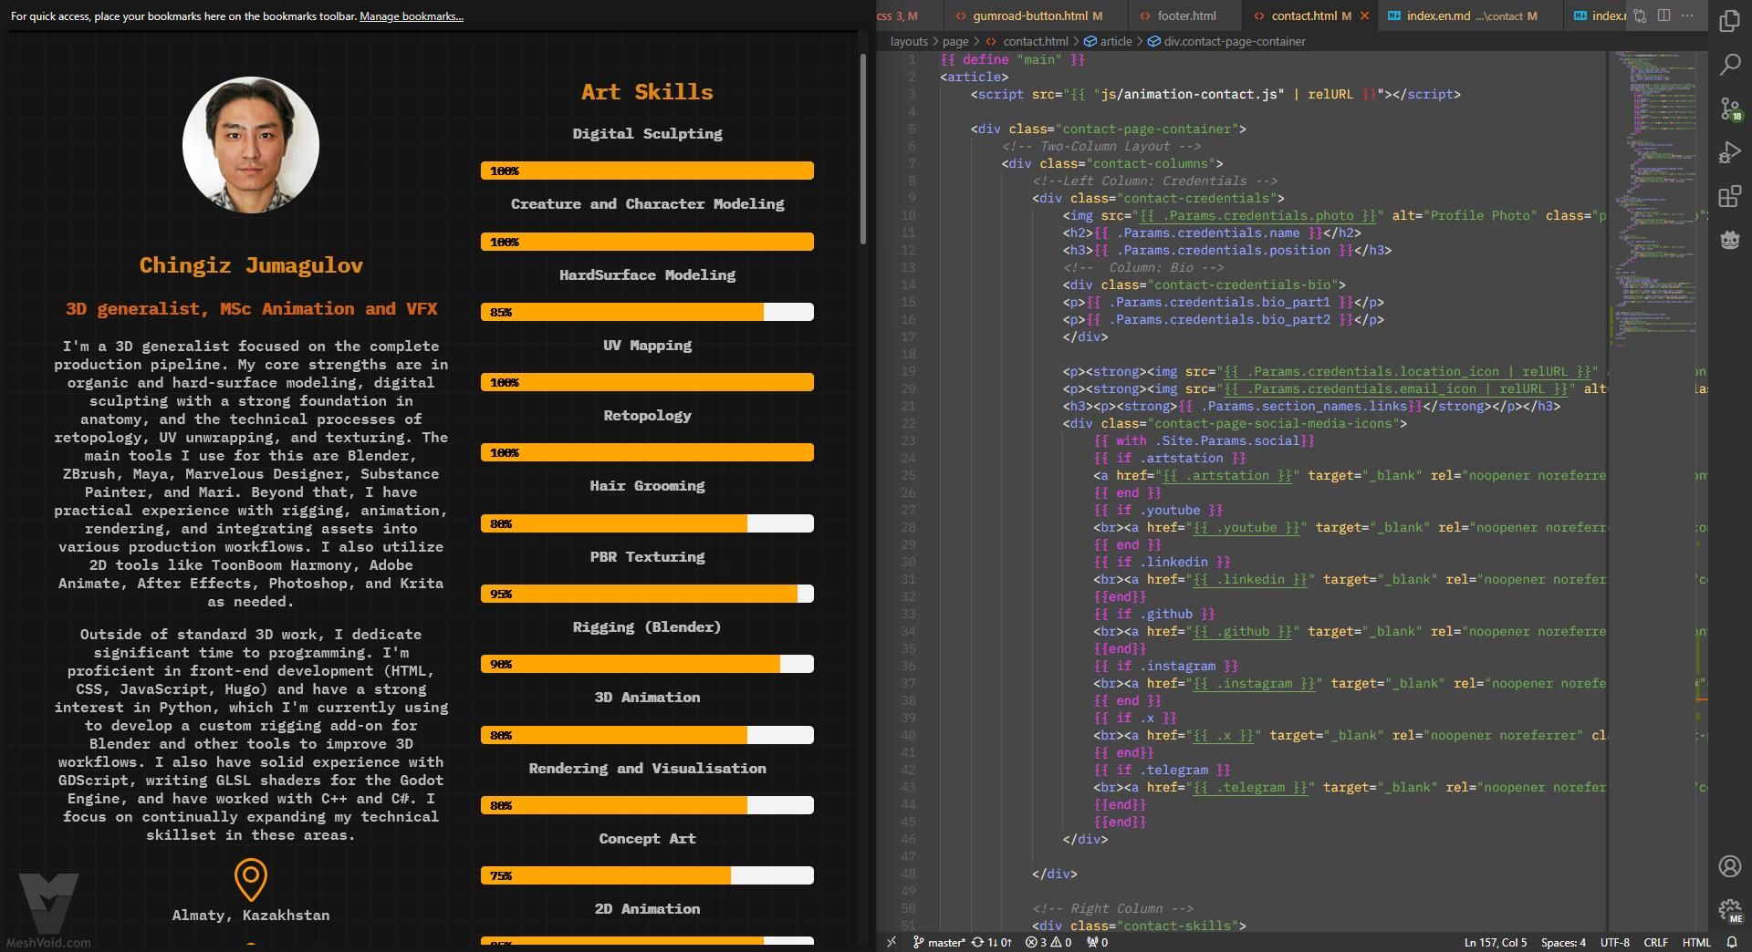Screen dimensions: 1752x952
Task: Click Almaty, Kazakhstan location text
Action: click(251, 915)
